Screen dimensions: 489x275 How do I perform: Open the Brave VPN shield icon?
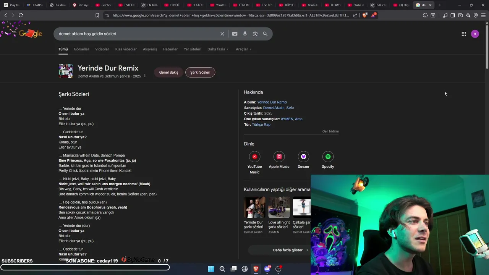click(x=476, y=15)
